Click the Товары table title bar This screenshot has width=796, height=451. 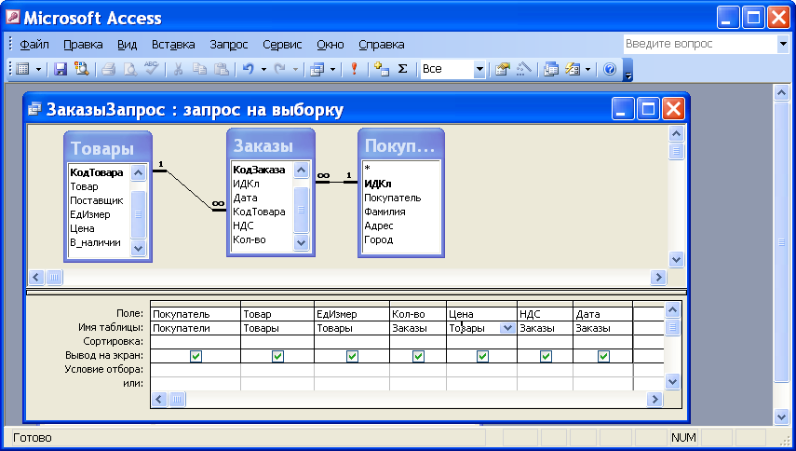pos(108,148)
